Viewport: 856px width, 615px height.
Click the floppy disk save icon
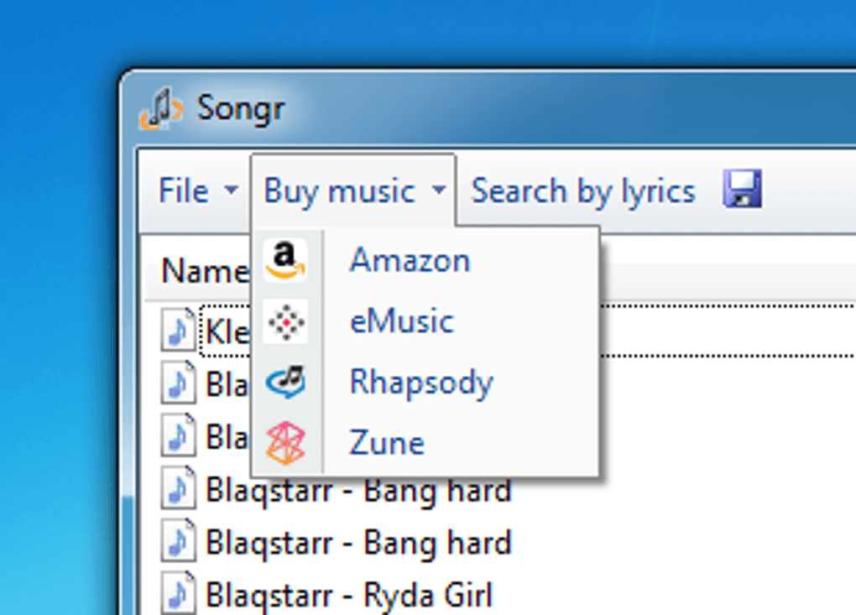click(x=742, y=189)
